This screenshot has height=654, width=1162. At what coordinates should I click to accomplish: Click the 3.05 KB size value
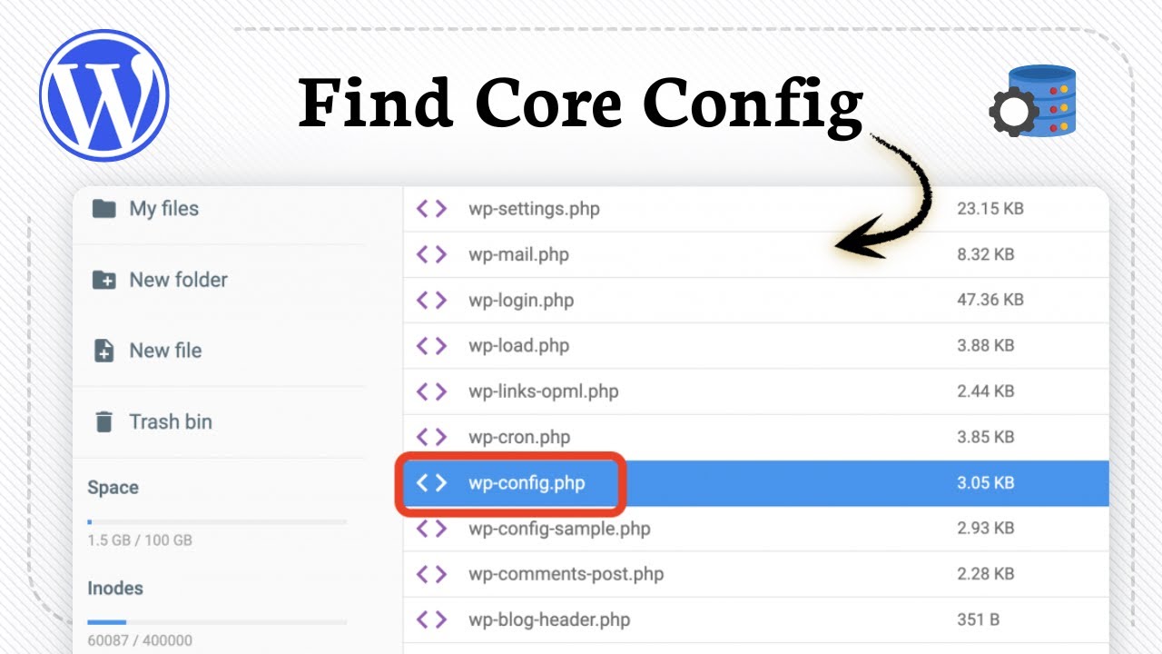[x=986, y=482]
